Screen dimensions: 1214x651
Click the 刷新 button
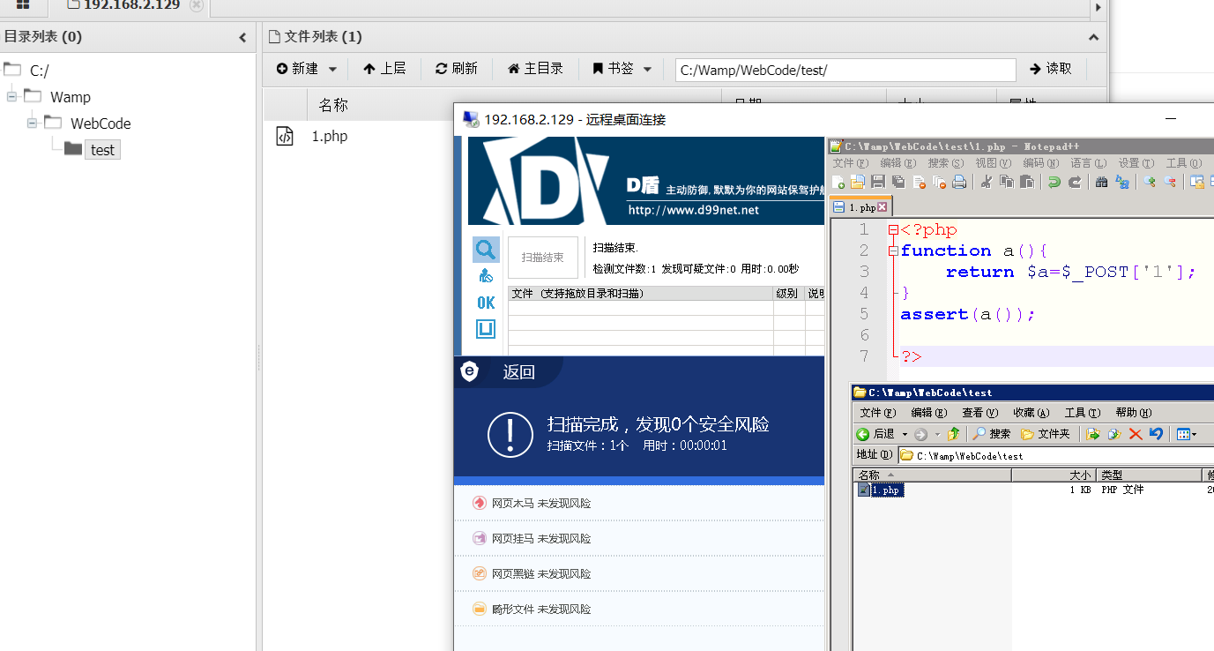pyautogui.click(x=457, y=69)
